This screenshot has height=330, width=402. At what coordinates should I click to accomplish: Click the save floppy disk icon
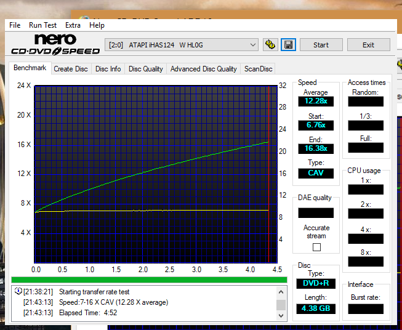[289, 45]
